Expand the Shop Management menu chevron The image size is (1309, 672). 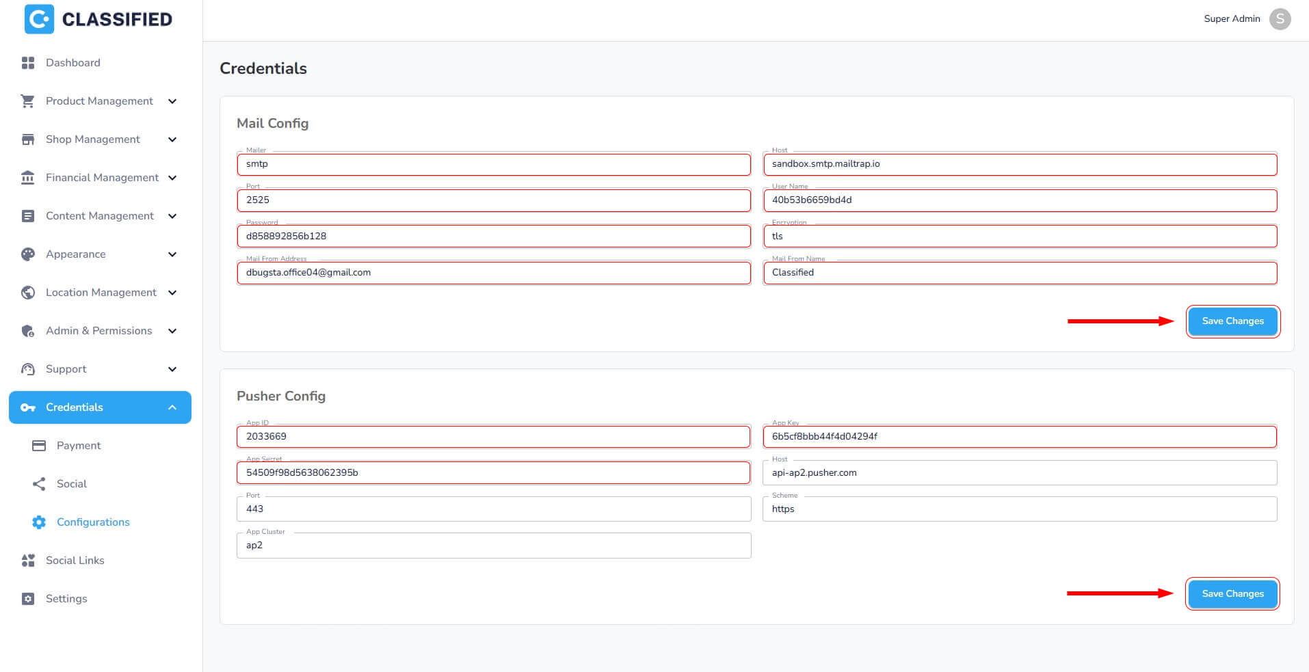[x=172, y=139]
